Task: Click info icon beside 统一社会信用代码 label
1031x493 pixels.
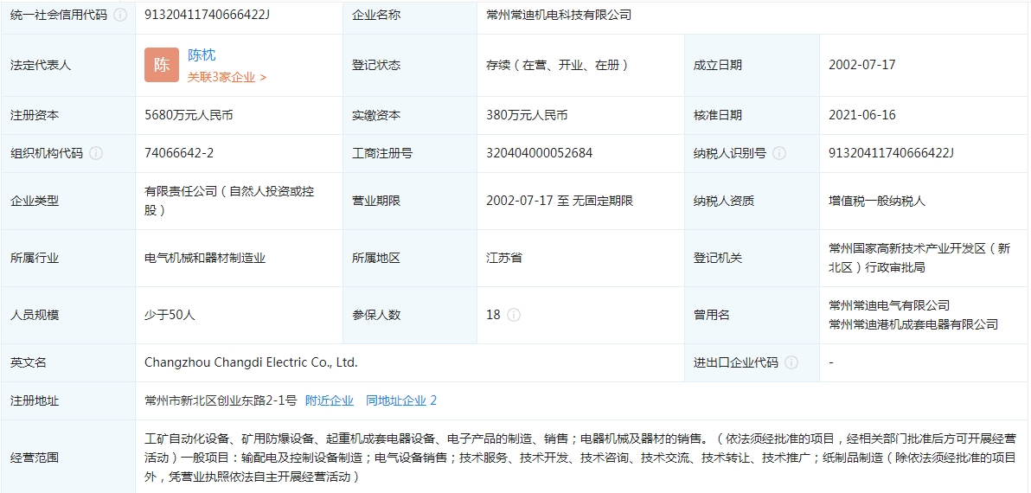Action: click(120, 16)
